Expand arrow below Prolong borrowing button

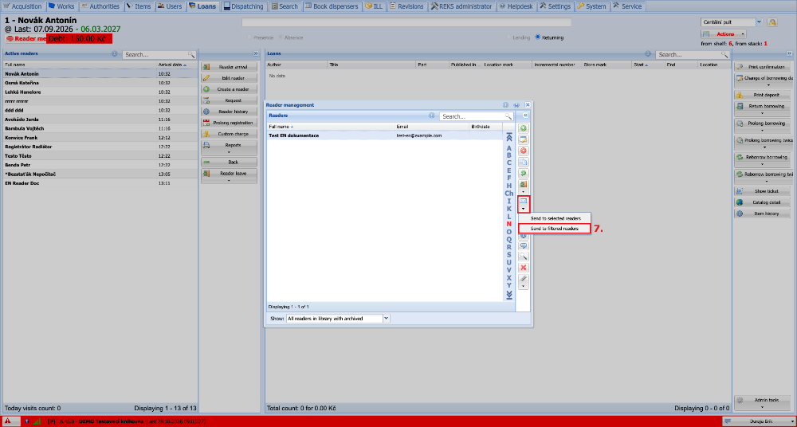763,130
